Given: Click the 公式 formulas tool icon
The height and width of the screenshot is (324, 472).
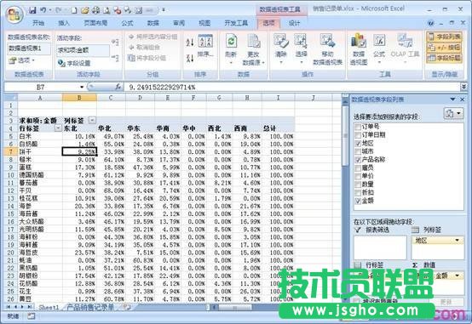Looking at the screenshot, I should 379,48.
